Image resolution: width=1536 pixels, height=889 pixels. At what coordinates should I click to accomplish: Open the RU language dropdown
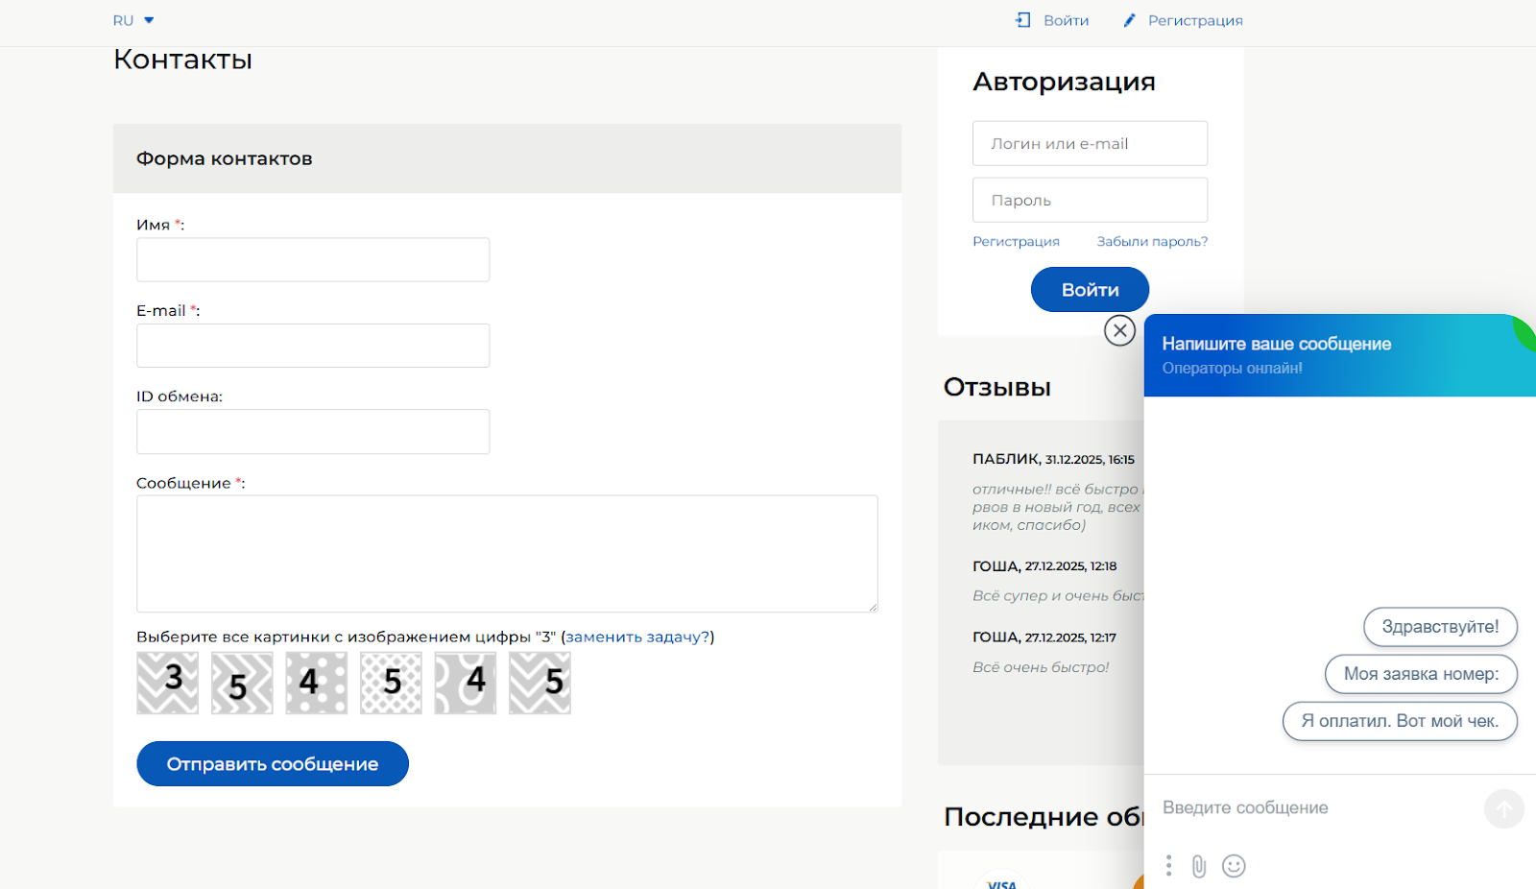tap(133, 19)
